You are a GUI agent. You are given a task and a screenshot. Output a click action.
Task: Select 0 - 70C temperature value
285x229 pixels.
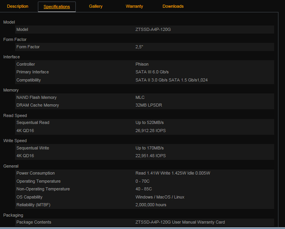point(142,181)
